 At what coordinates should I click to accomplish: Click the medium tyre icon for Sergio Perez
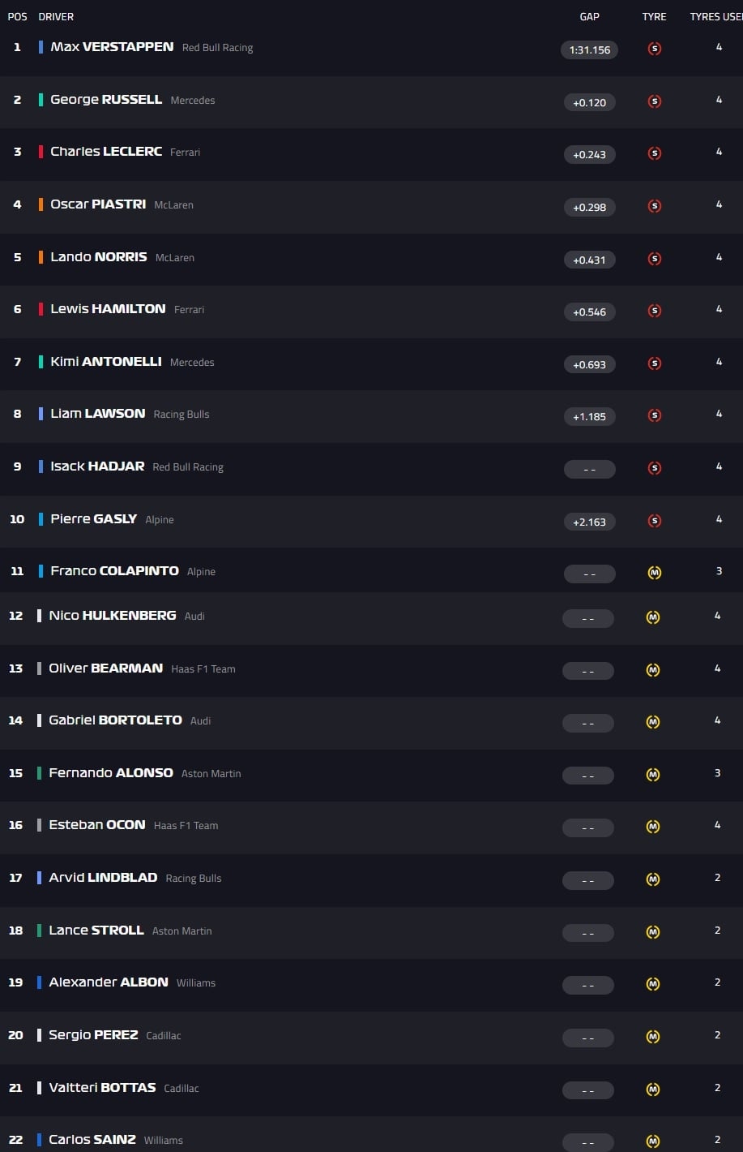tap(653, 1037)
